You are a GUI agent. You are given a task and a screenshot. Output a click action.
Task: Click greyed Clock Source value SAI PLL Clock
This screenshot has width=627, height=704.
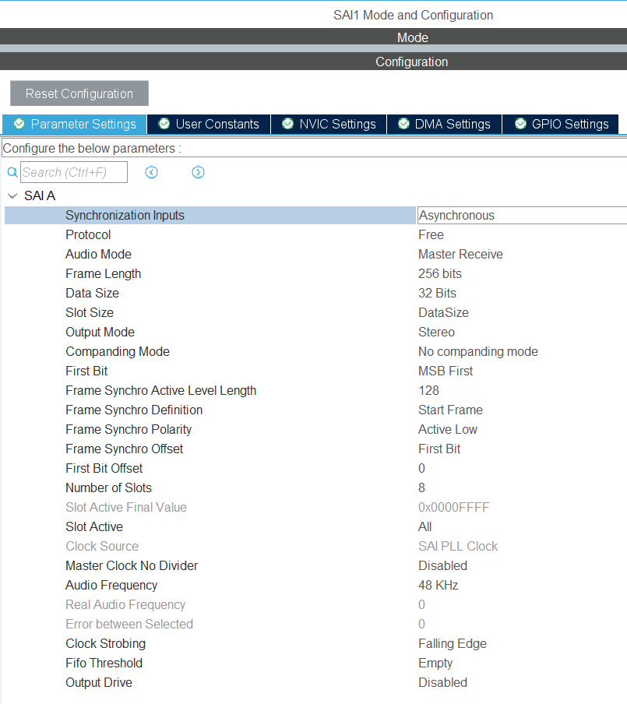(x=458, y=546)
